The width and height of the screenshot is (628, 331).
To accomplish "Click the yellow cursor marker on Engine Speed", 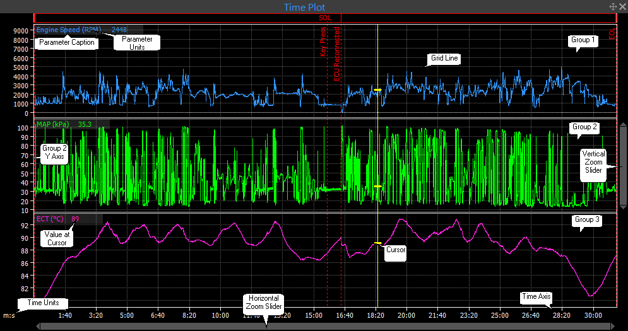I will click(x=377, y=90).
